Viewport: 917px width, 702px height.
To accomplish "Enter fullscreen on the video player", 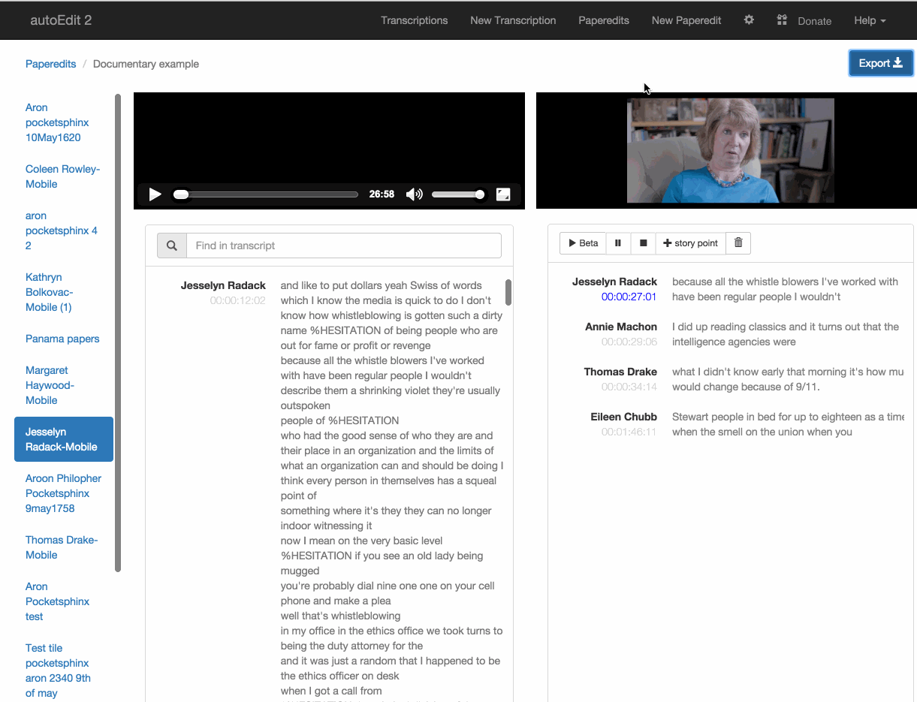I will 503,194.
